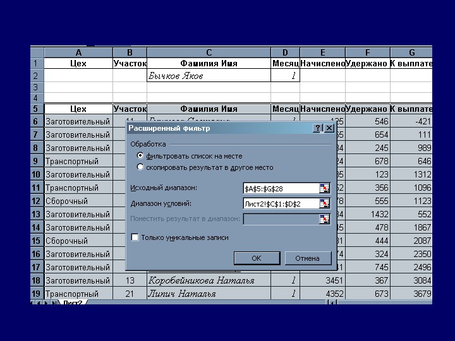
Task: Click cell 'Транспортный' in row 9
Action: (78, 161)
